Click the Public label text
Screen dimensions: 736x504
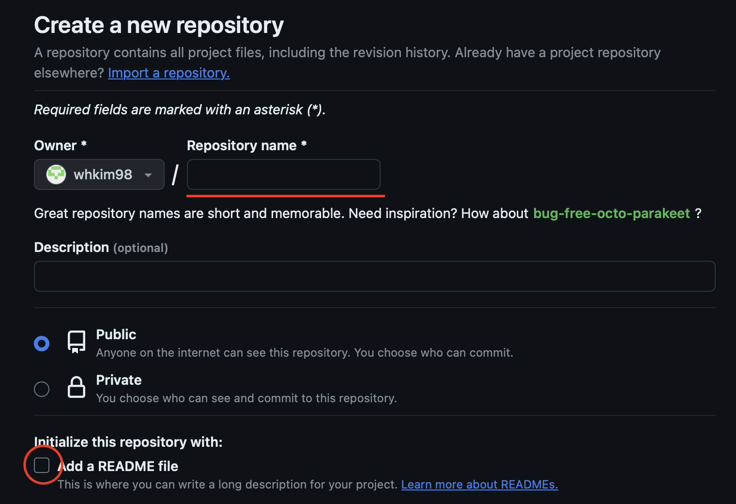tap(116, 334)
